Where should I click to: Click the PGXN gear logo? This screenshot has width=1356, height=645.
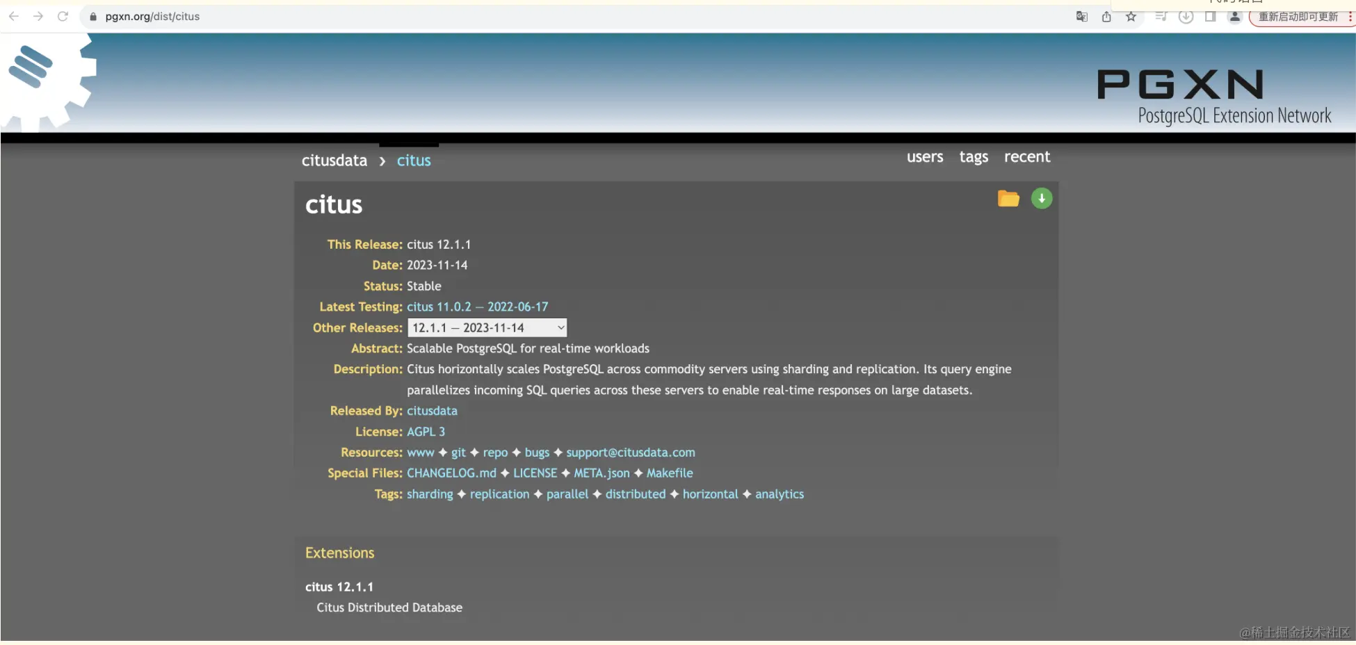click(x=49, y=82)
